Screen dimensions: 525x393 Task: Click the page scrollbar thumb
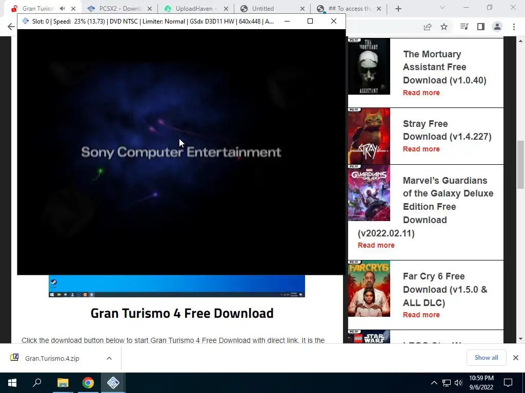click(520, 165)
